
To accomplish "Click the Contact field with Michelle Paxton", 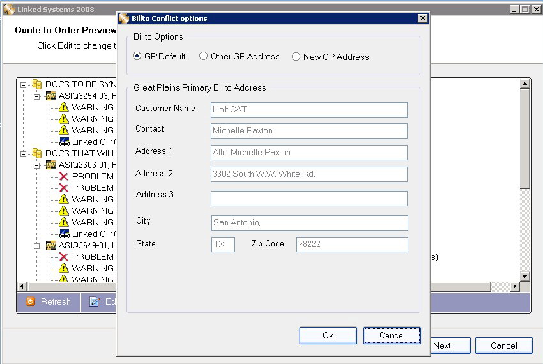I will pyautogui.click(x=309, y=130).
